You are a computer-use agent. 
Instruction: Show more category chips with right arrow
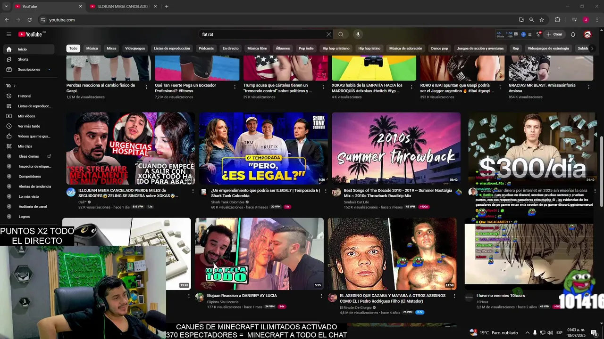pos(592,48)
